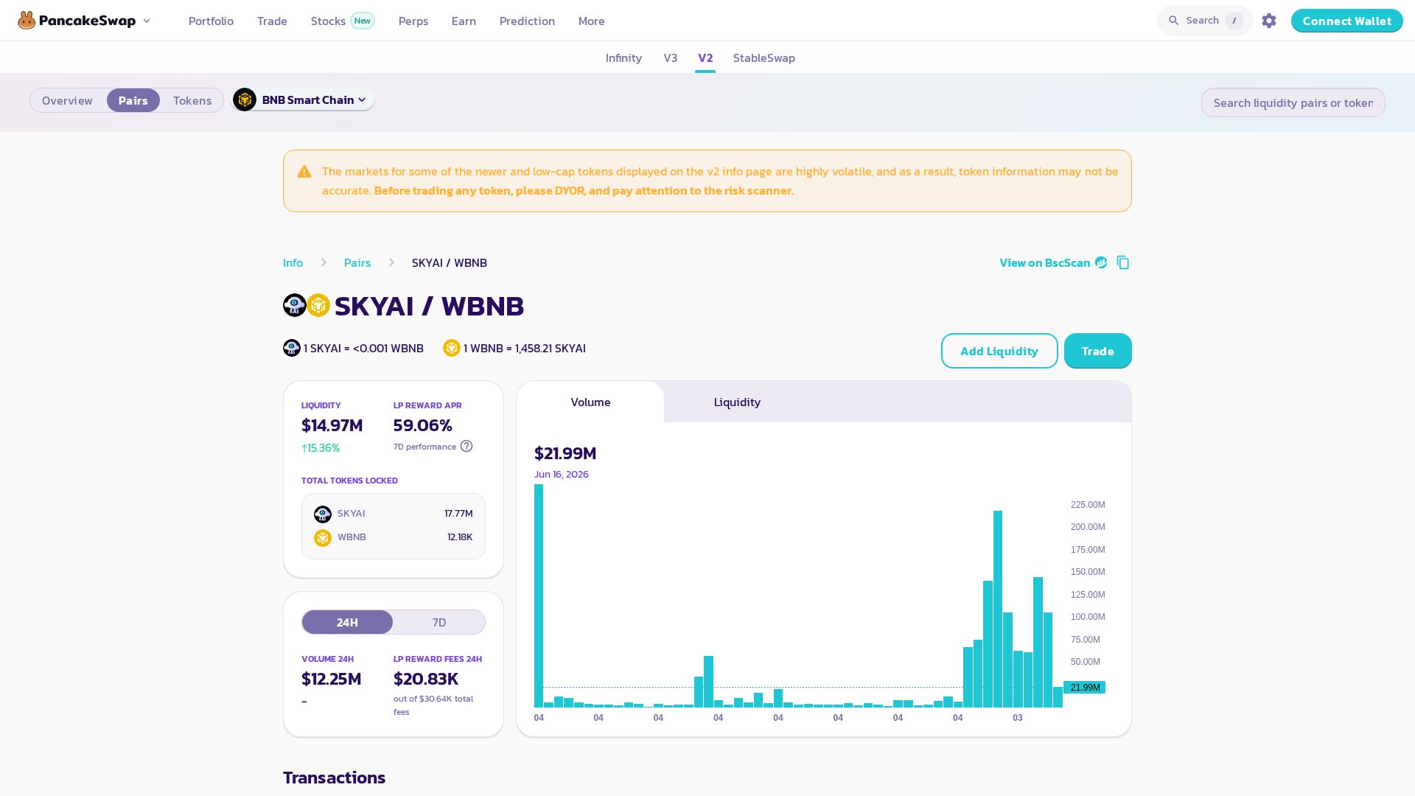Expand the PancakeSwap logo chevron

pyautogui.click(x=147, y=21)
